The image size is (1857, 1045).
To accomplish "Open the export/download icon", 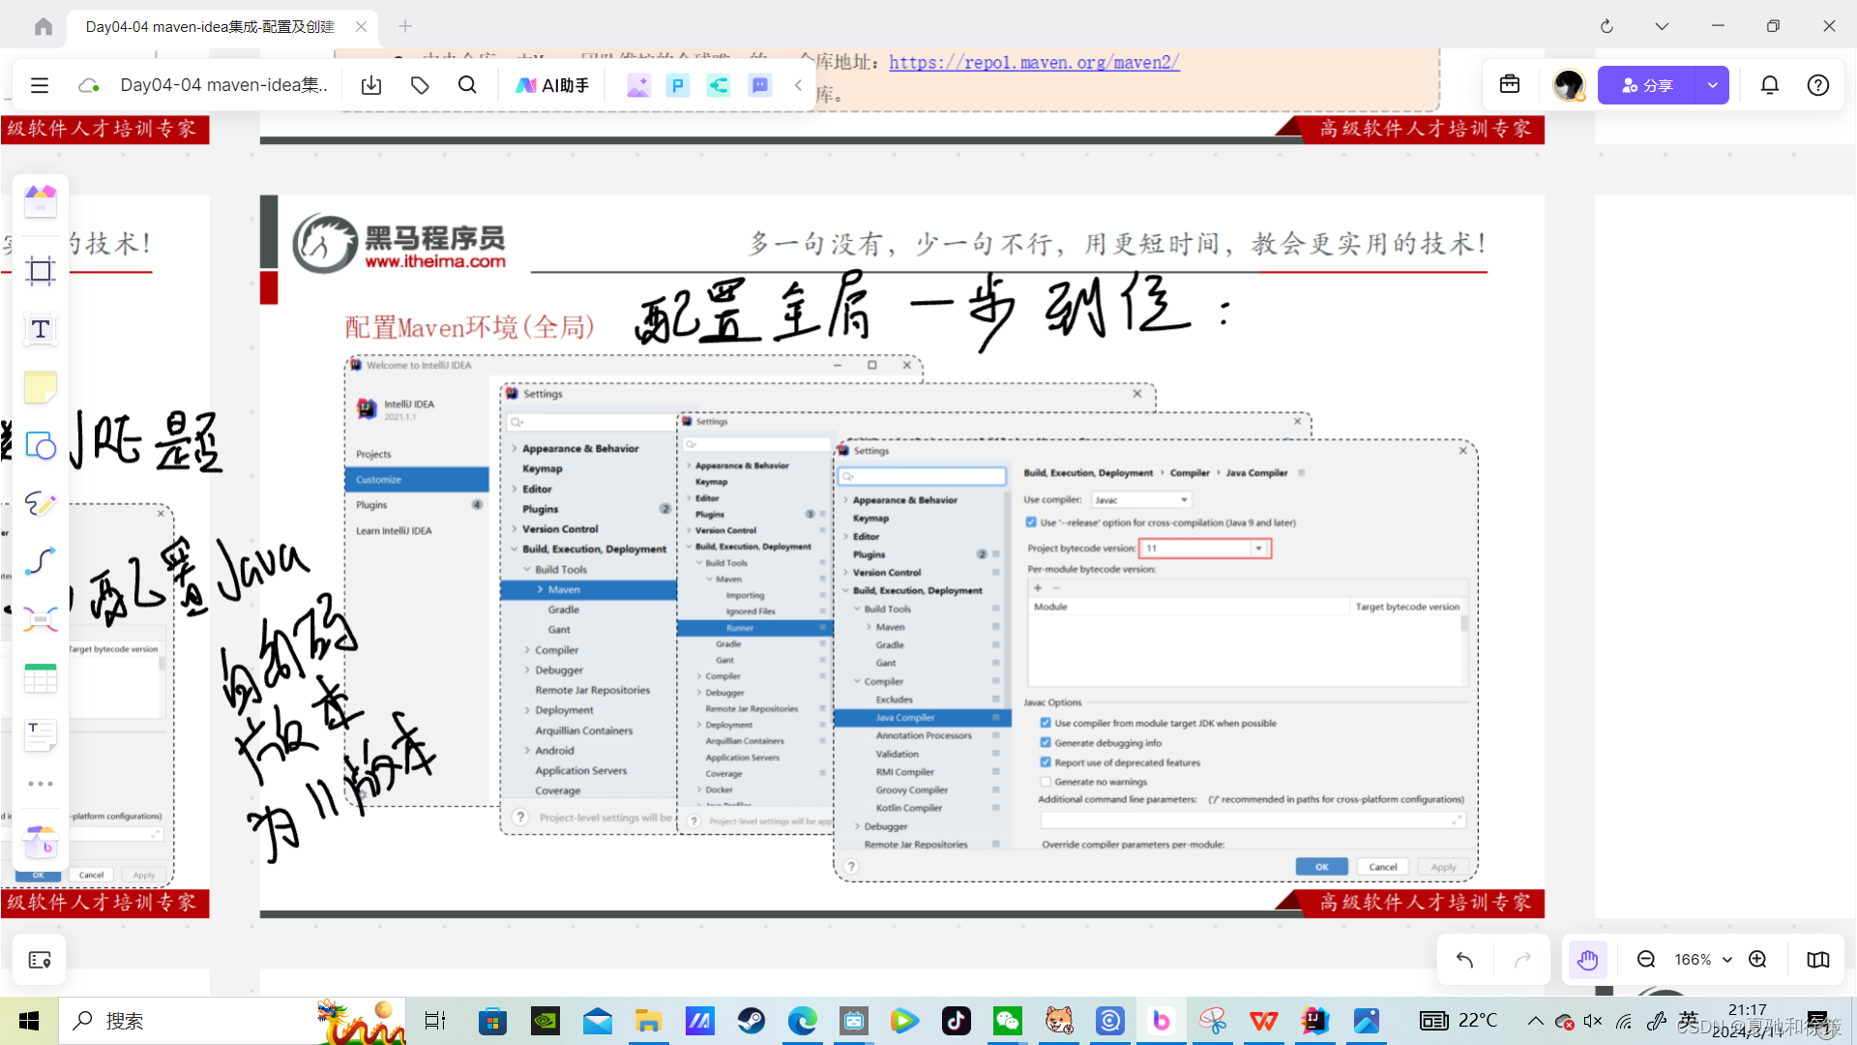I will 371,85.
